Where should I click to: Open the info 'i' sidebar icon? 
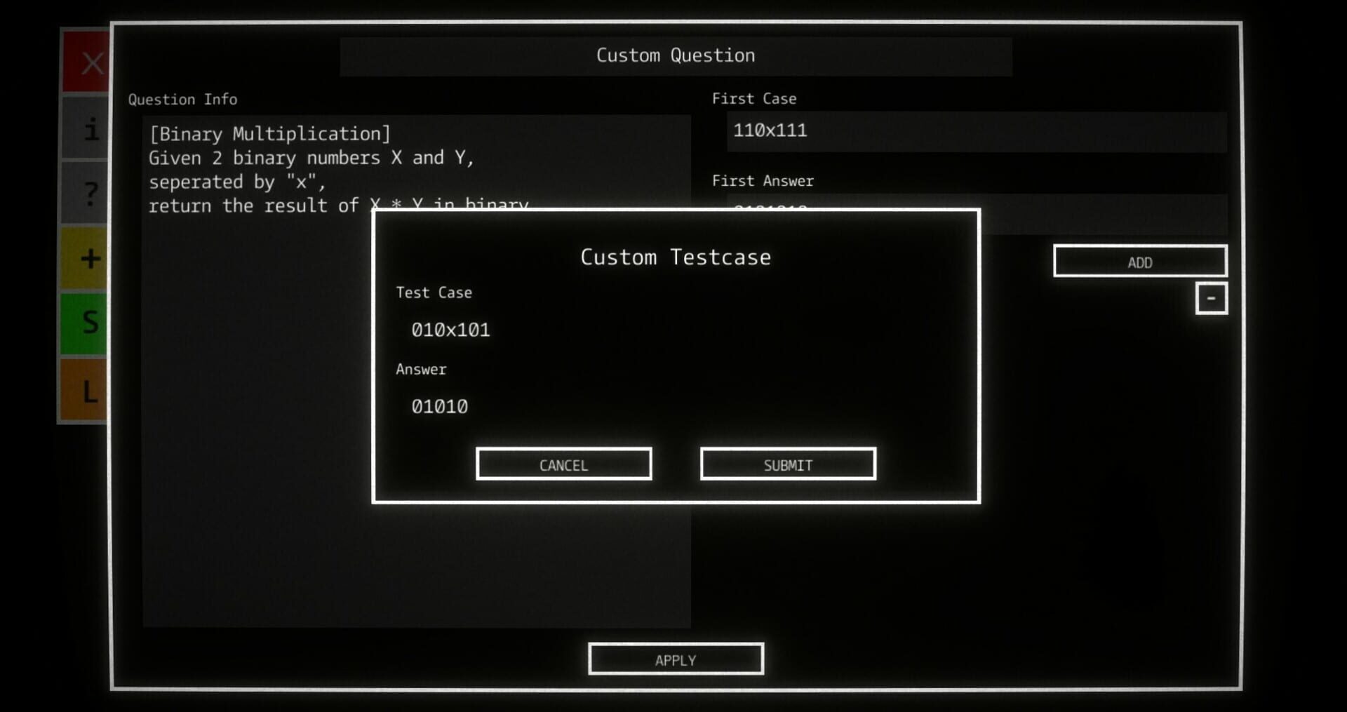87,129
